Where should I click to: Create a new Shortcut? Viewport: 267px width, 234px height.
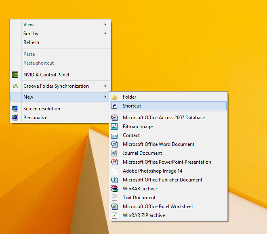(x=168, y=106)
